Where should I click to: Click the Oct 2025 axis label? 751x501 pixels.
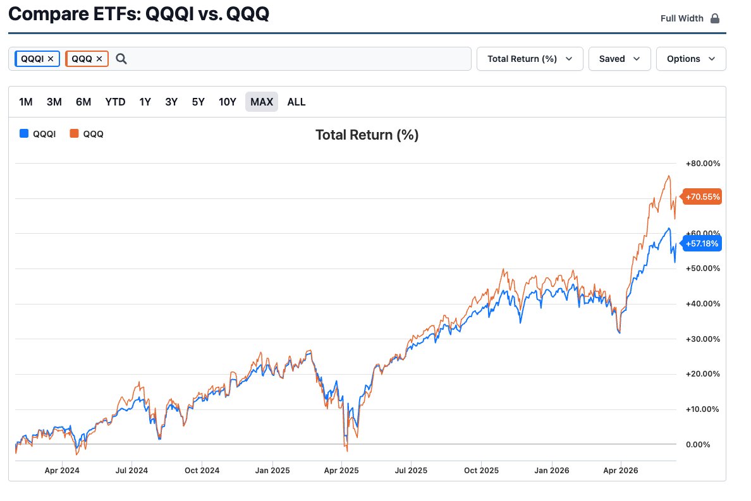[481, 471]
